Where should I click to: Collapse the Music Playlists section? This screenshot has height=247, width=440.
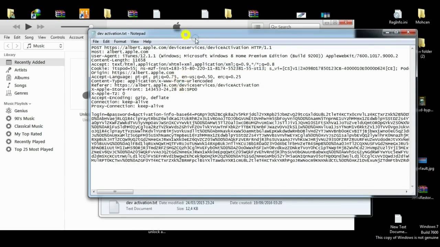pyautogui.click(x=30, y=104)
